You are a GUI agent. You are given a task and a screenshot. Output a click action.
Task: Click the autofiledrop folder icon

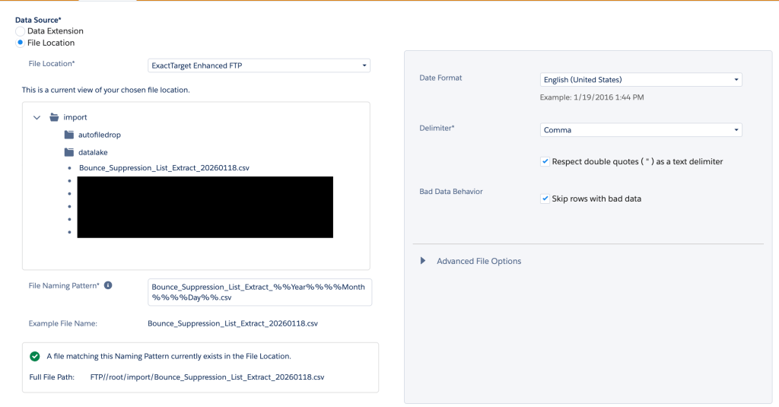69,135
